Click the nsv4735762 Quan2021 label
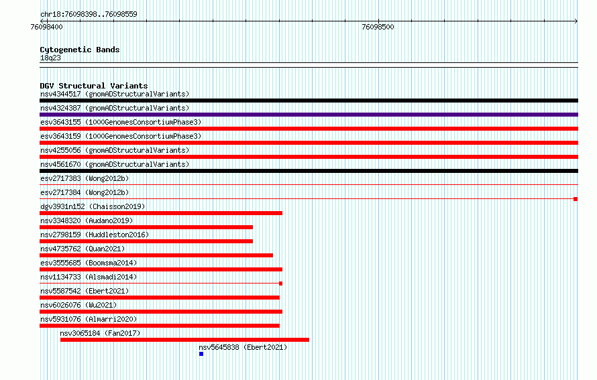 (x=83, y=249)
